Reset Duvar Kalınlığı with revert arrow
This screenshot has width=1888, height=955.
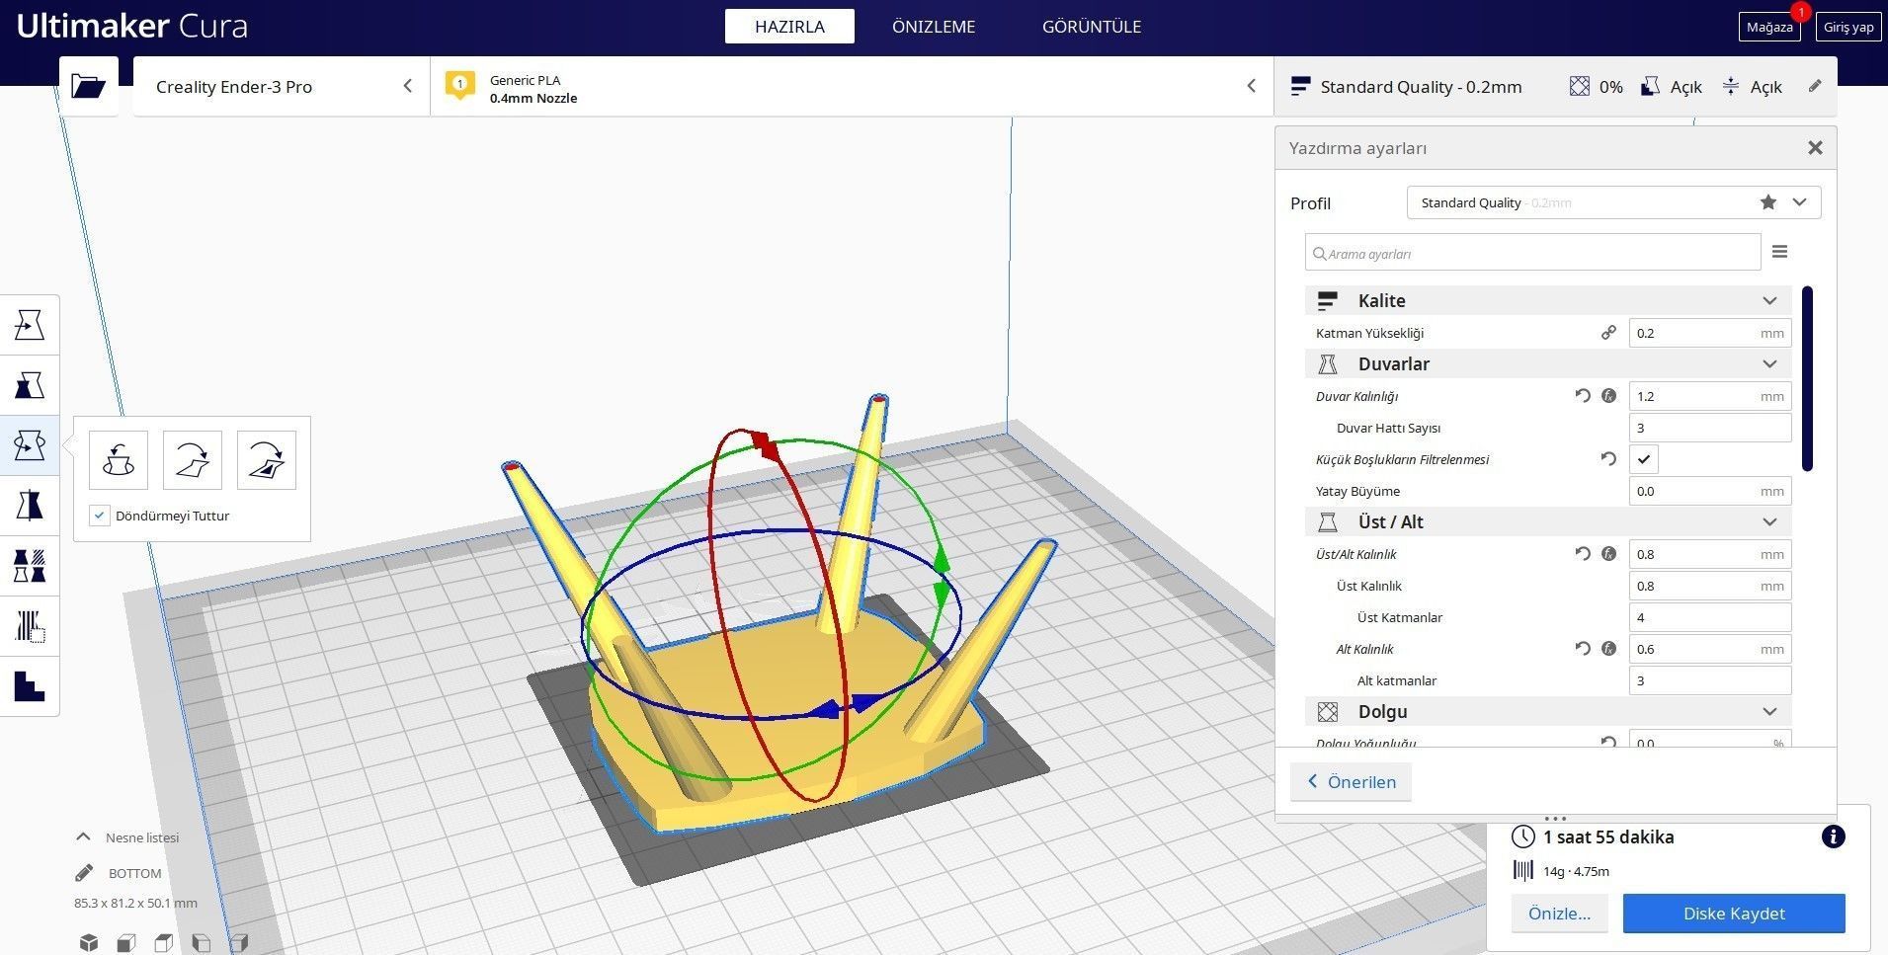(x=1583, y=396)
